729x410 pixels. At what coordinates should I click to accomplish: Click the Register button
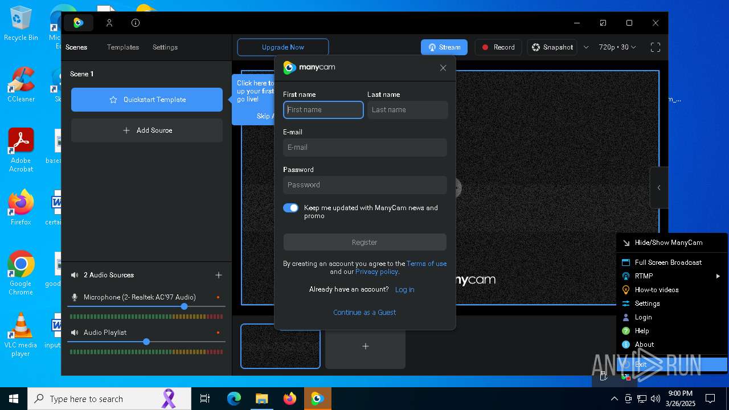click(x=365, y=242)
